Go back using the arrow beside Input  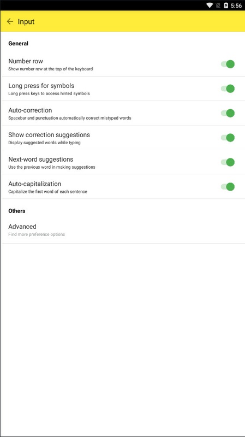tap(10, 21)
